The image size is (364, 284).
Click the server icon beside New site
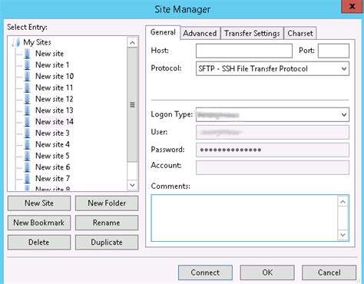click(27, 54)
